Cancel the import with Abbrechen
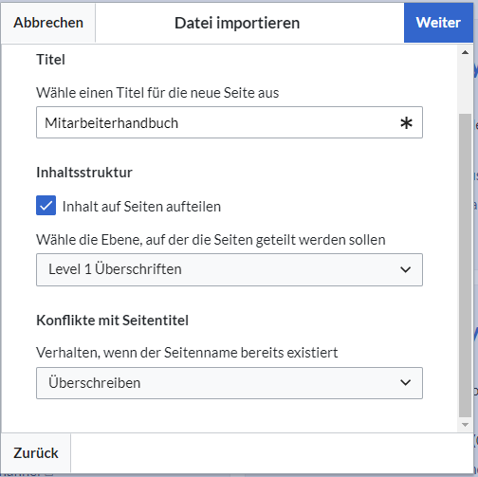This screenshot has width=478, height=477. [48, 23]
